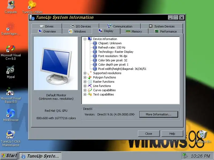Launch Microsoft Visual C++ 6.0 shortcut

11,53
